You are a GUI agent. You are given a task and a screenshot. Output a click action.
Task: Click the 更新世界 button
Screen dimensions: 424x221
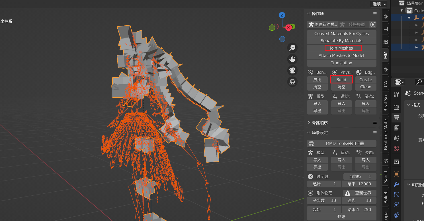(360, 193)
